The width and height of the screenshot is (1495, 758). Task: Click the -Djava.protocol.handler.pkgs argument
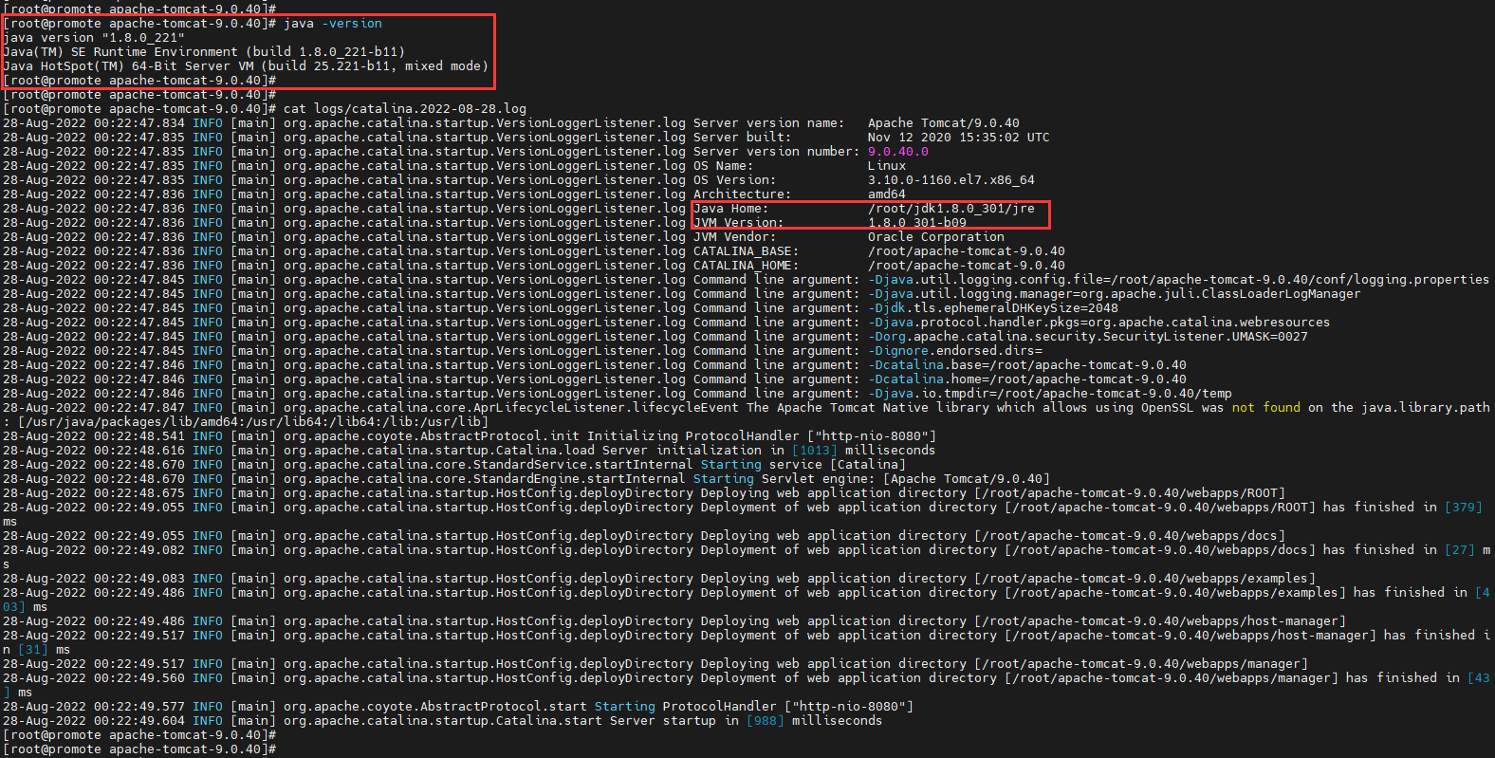[1099, 323]
